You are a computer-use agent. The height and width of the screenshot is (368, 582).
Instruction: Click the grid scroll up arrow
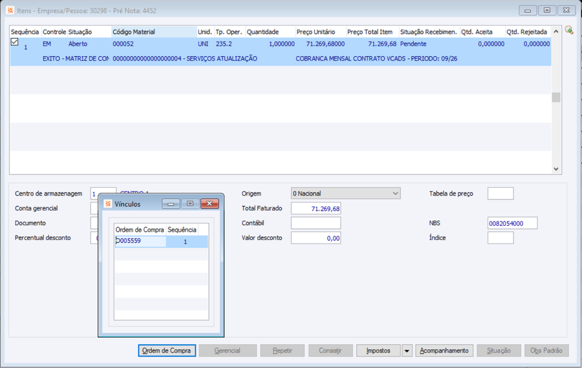(556, 32)
